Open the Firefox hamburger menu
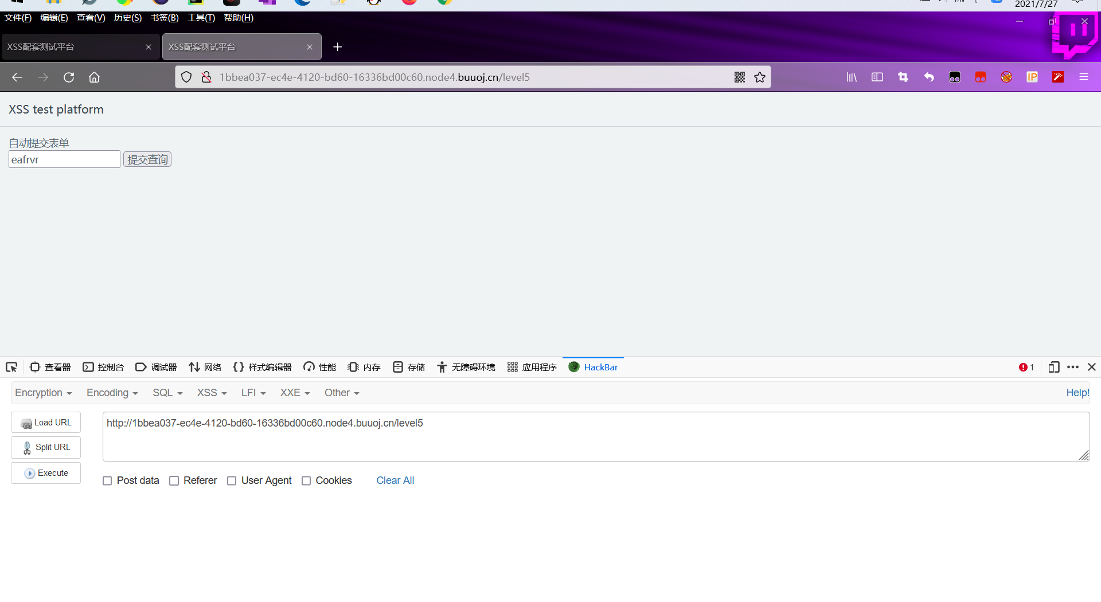Screen dimensions: 1101x602 click(1084, 77)
